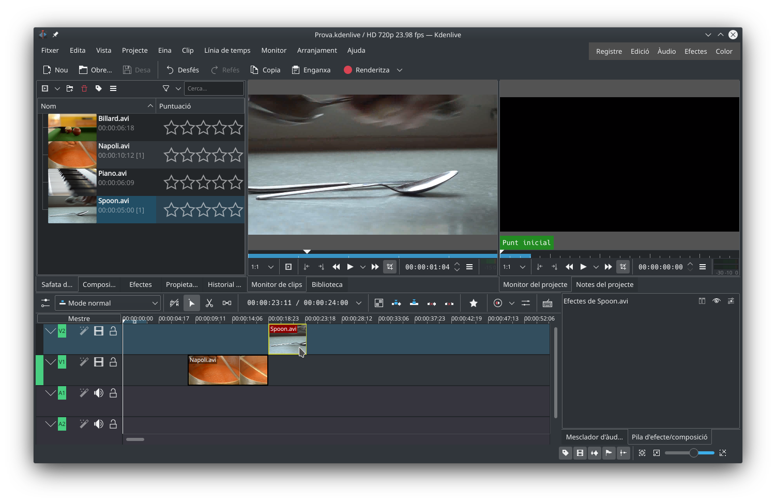Hide video track V1
The width and height of the screenshot is (776, 503).
point(99,362)
